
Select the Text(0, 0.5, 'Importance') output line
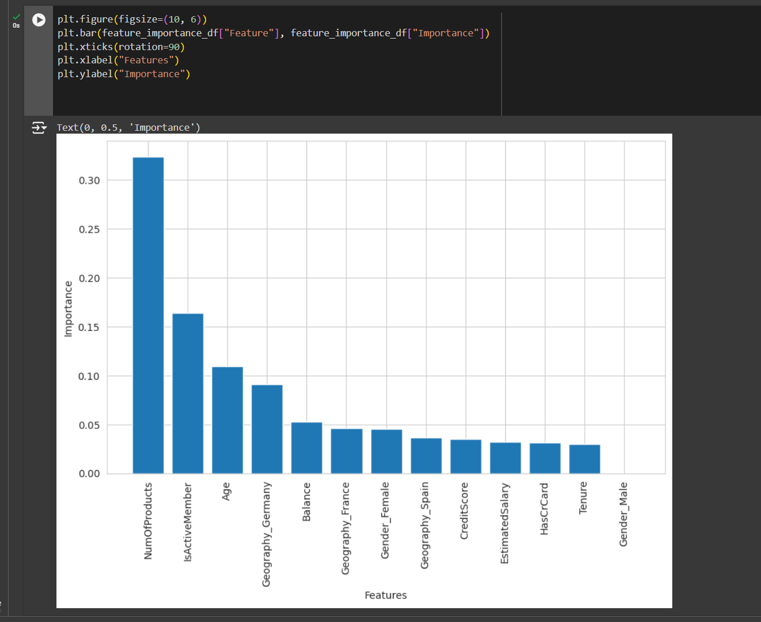(x=128, y=127)
